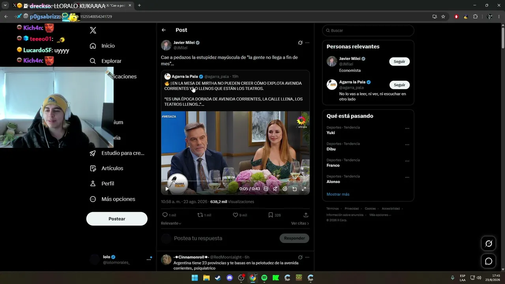
Task: Open options for the Yuki trend
Action: [x=407, y=128]
